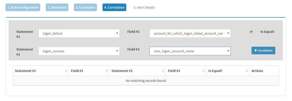
Task: Add correlation with + Correlation button
Action: pos(263,50)
